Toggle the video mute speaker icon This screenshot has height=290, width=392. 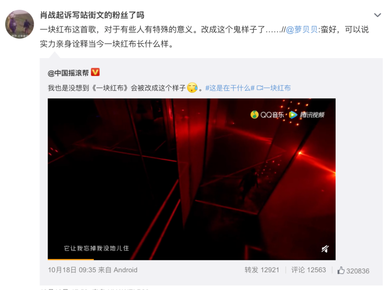point(325,249)
